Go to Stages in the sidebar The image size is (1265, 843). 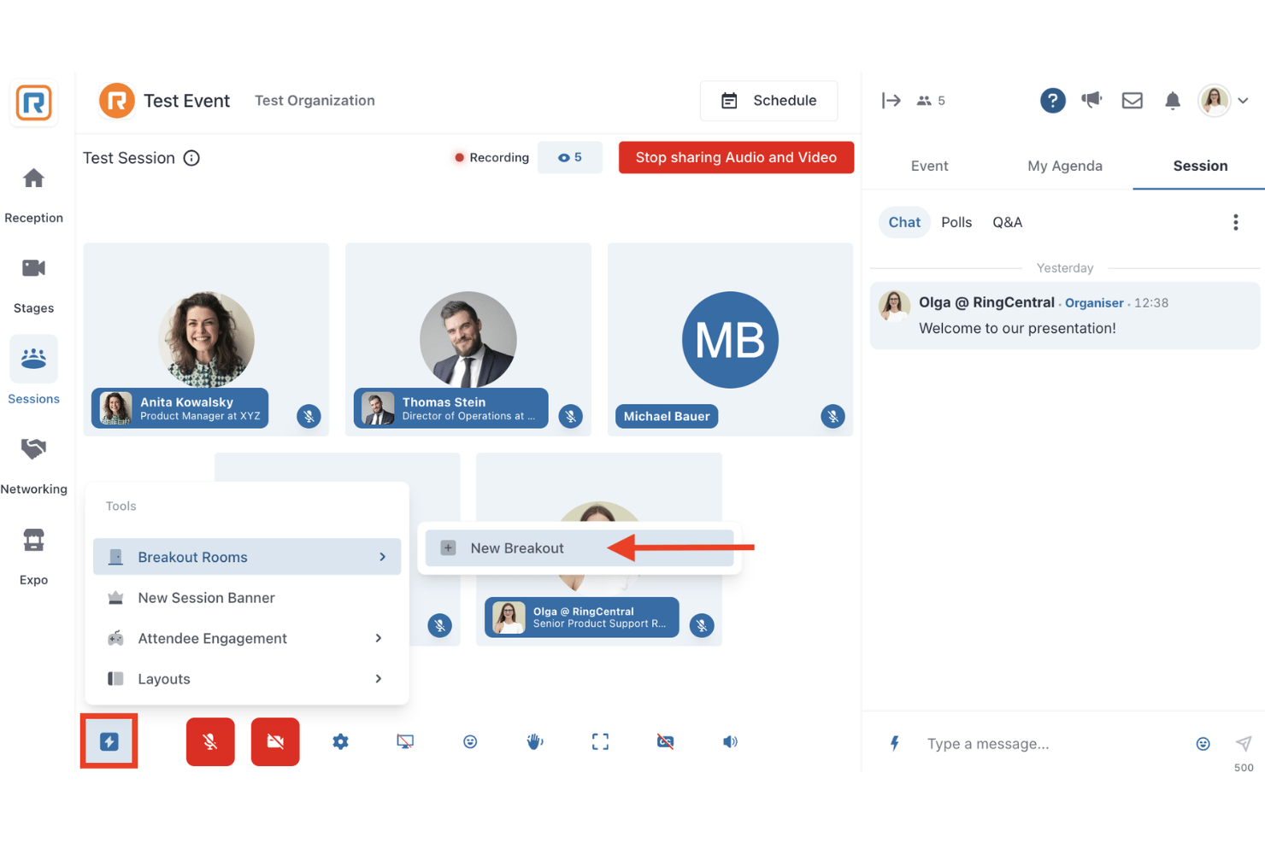click(x=33, y=286)
